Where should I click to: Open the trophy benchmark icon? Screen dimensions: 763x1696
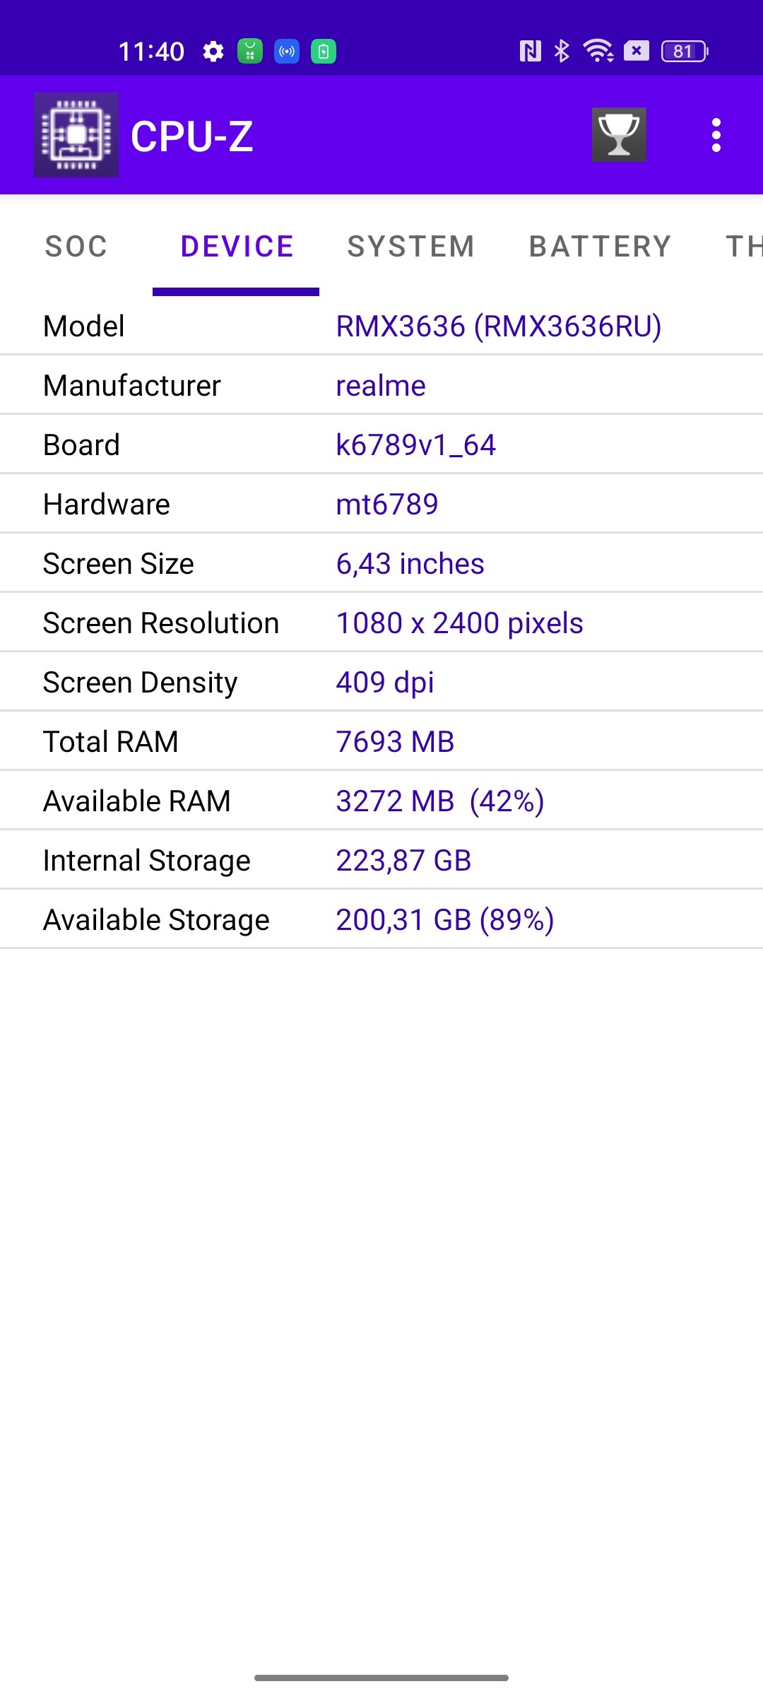[x=619, y=135]
